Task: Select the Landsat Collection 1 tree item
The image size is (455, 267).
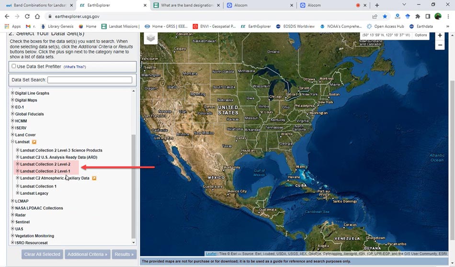Action: click(x=38, y=186)
